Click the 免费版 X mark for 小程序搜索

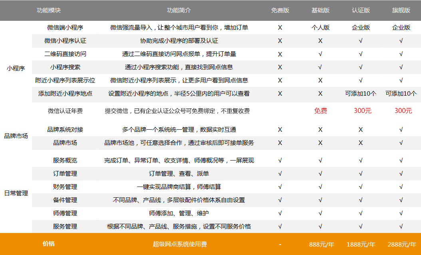click(x=280, y=67)
